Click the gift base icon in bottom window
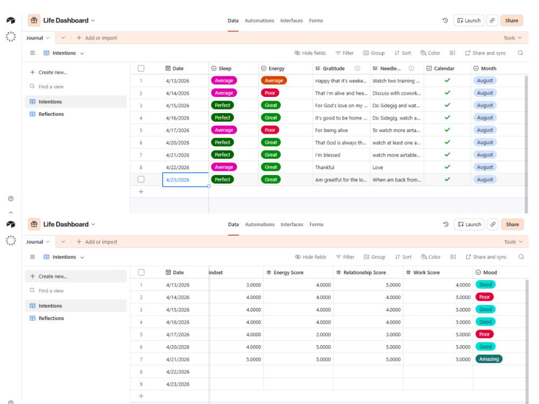This screenshot has width=539, height=404. (34, 224)
